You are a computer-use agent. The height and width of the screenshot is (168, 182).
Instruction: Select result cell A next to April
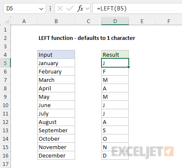pos(115,88)
